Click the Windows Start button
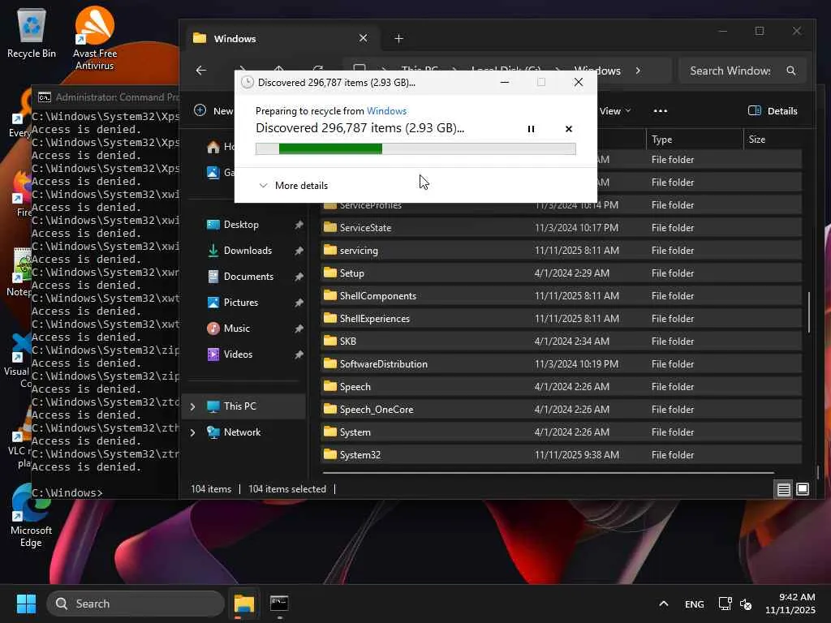This screenshot has height=623, width=831. pyautogui.click(x=26, y=604)
